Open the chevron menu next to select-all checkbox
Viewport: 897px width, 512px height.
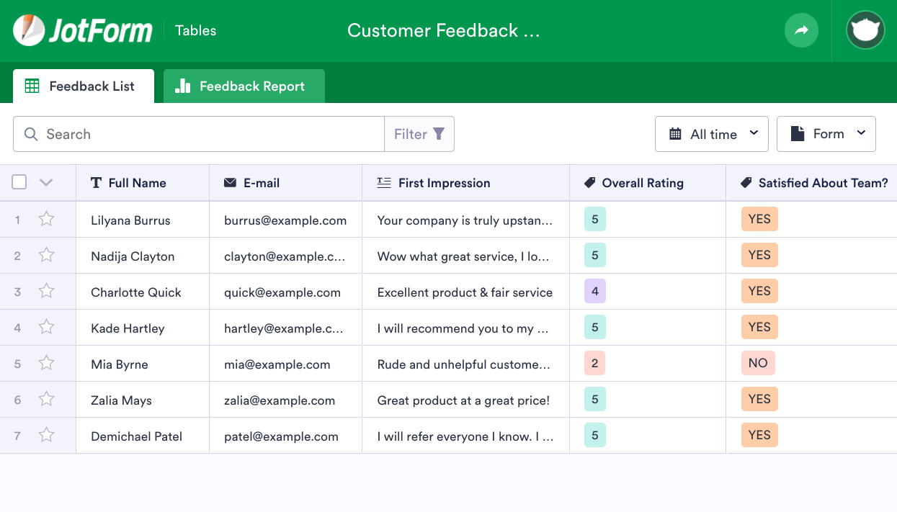[47, 182]
